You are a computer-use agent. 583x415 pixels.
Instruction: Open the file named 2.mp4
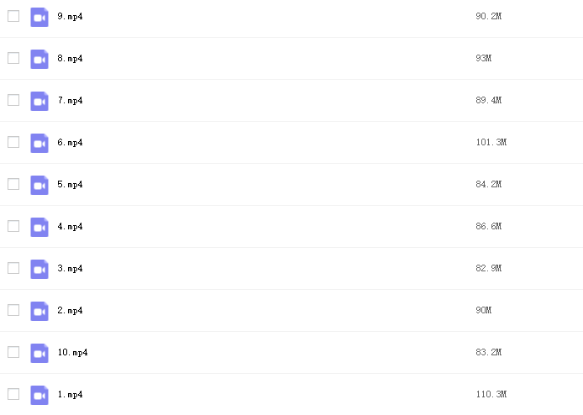coord(70,311)
